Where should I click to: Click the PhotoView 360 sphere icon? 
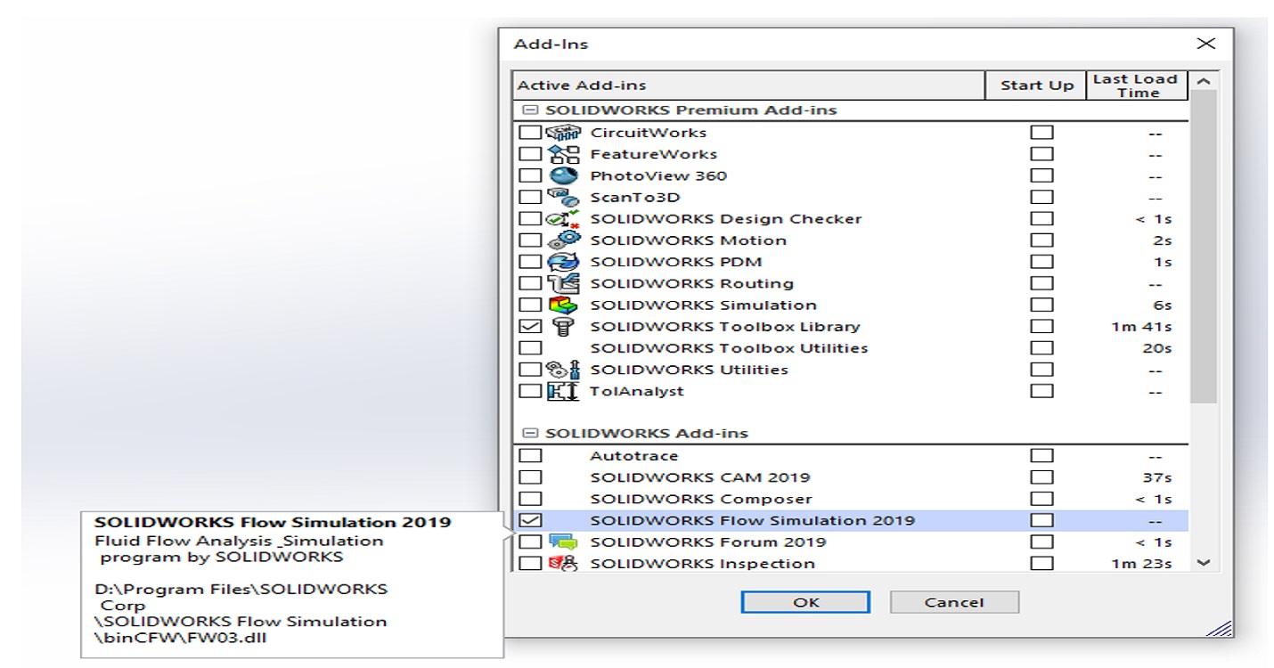pos(563,175)
